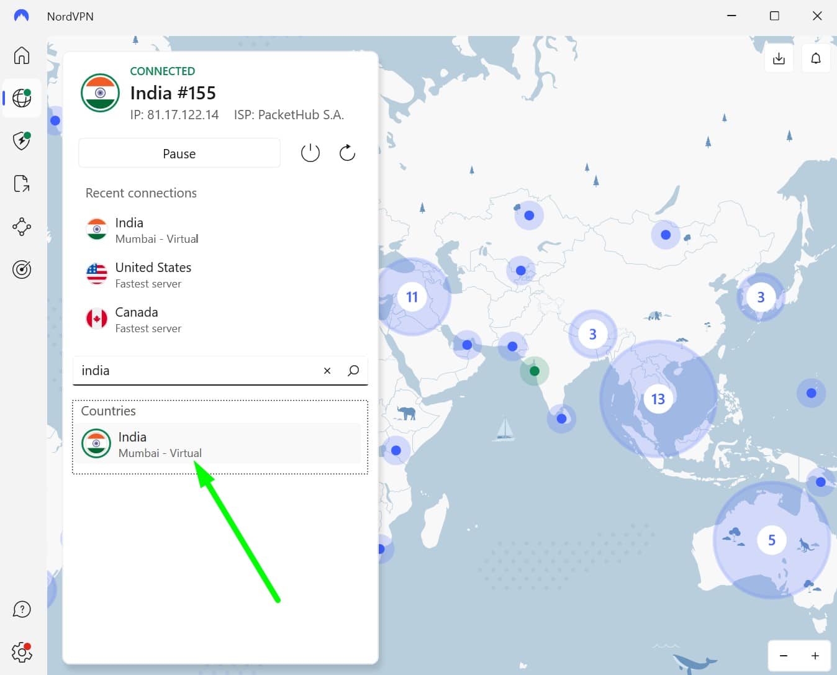Reconnect using the refresh icon
Screen dimensions: 837x675
[x=347, y=153]
